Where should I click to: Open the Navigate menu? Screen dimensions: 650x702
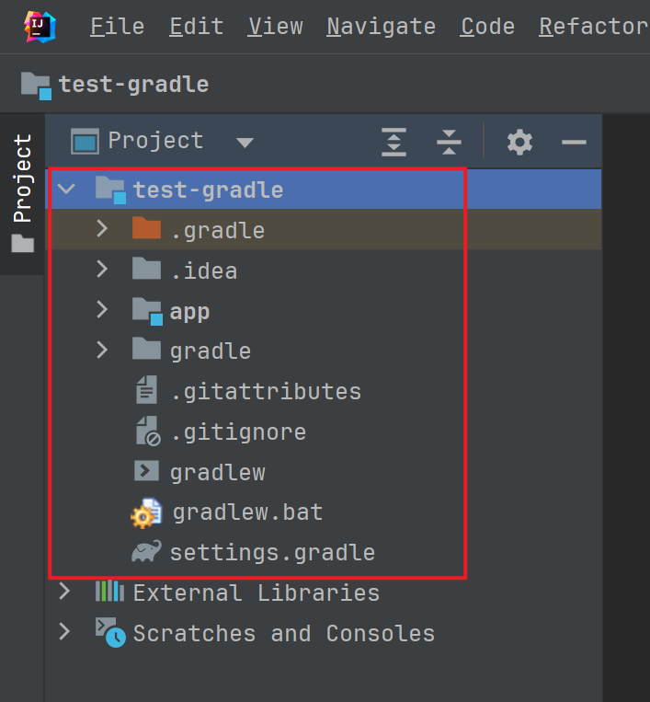pyautogui.click(x=381, y=27)
